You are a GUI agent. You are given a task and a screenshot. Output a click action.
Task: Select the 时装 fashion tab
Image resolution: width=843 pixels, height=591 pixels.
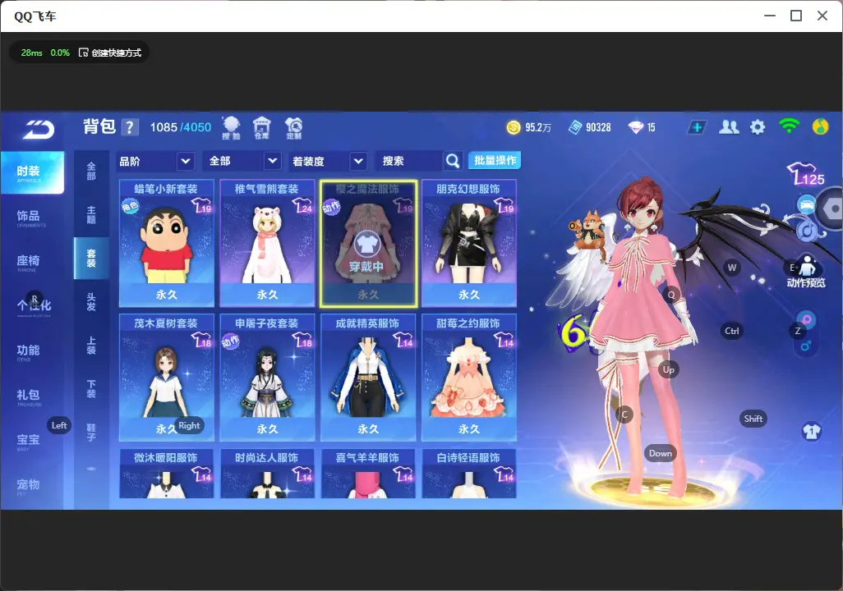[x=32, y=172]
